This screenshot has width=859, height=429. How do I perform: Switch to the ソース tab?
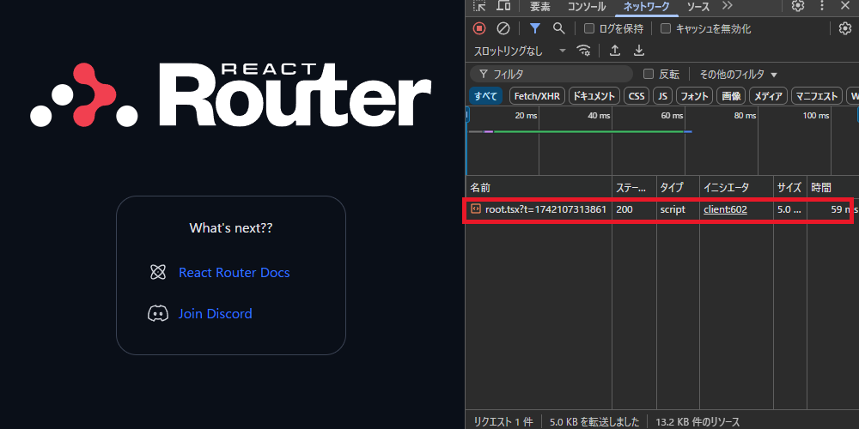point(698,7)
